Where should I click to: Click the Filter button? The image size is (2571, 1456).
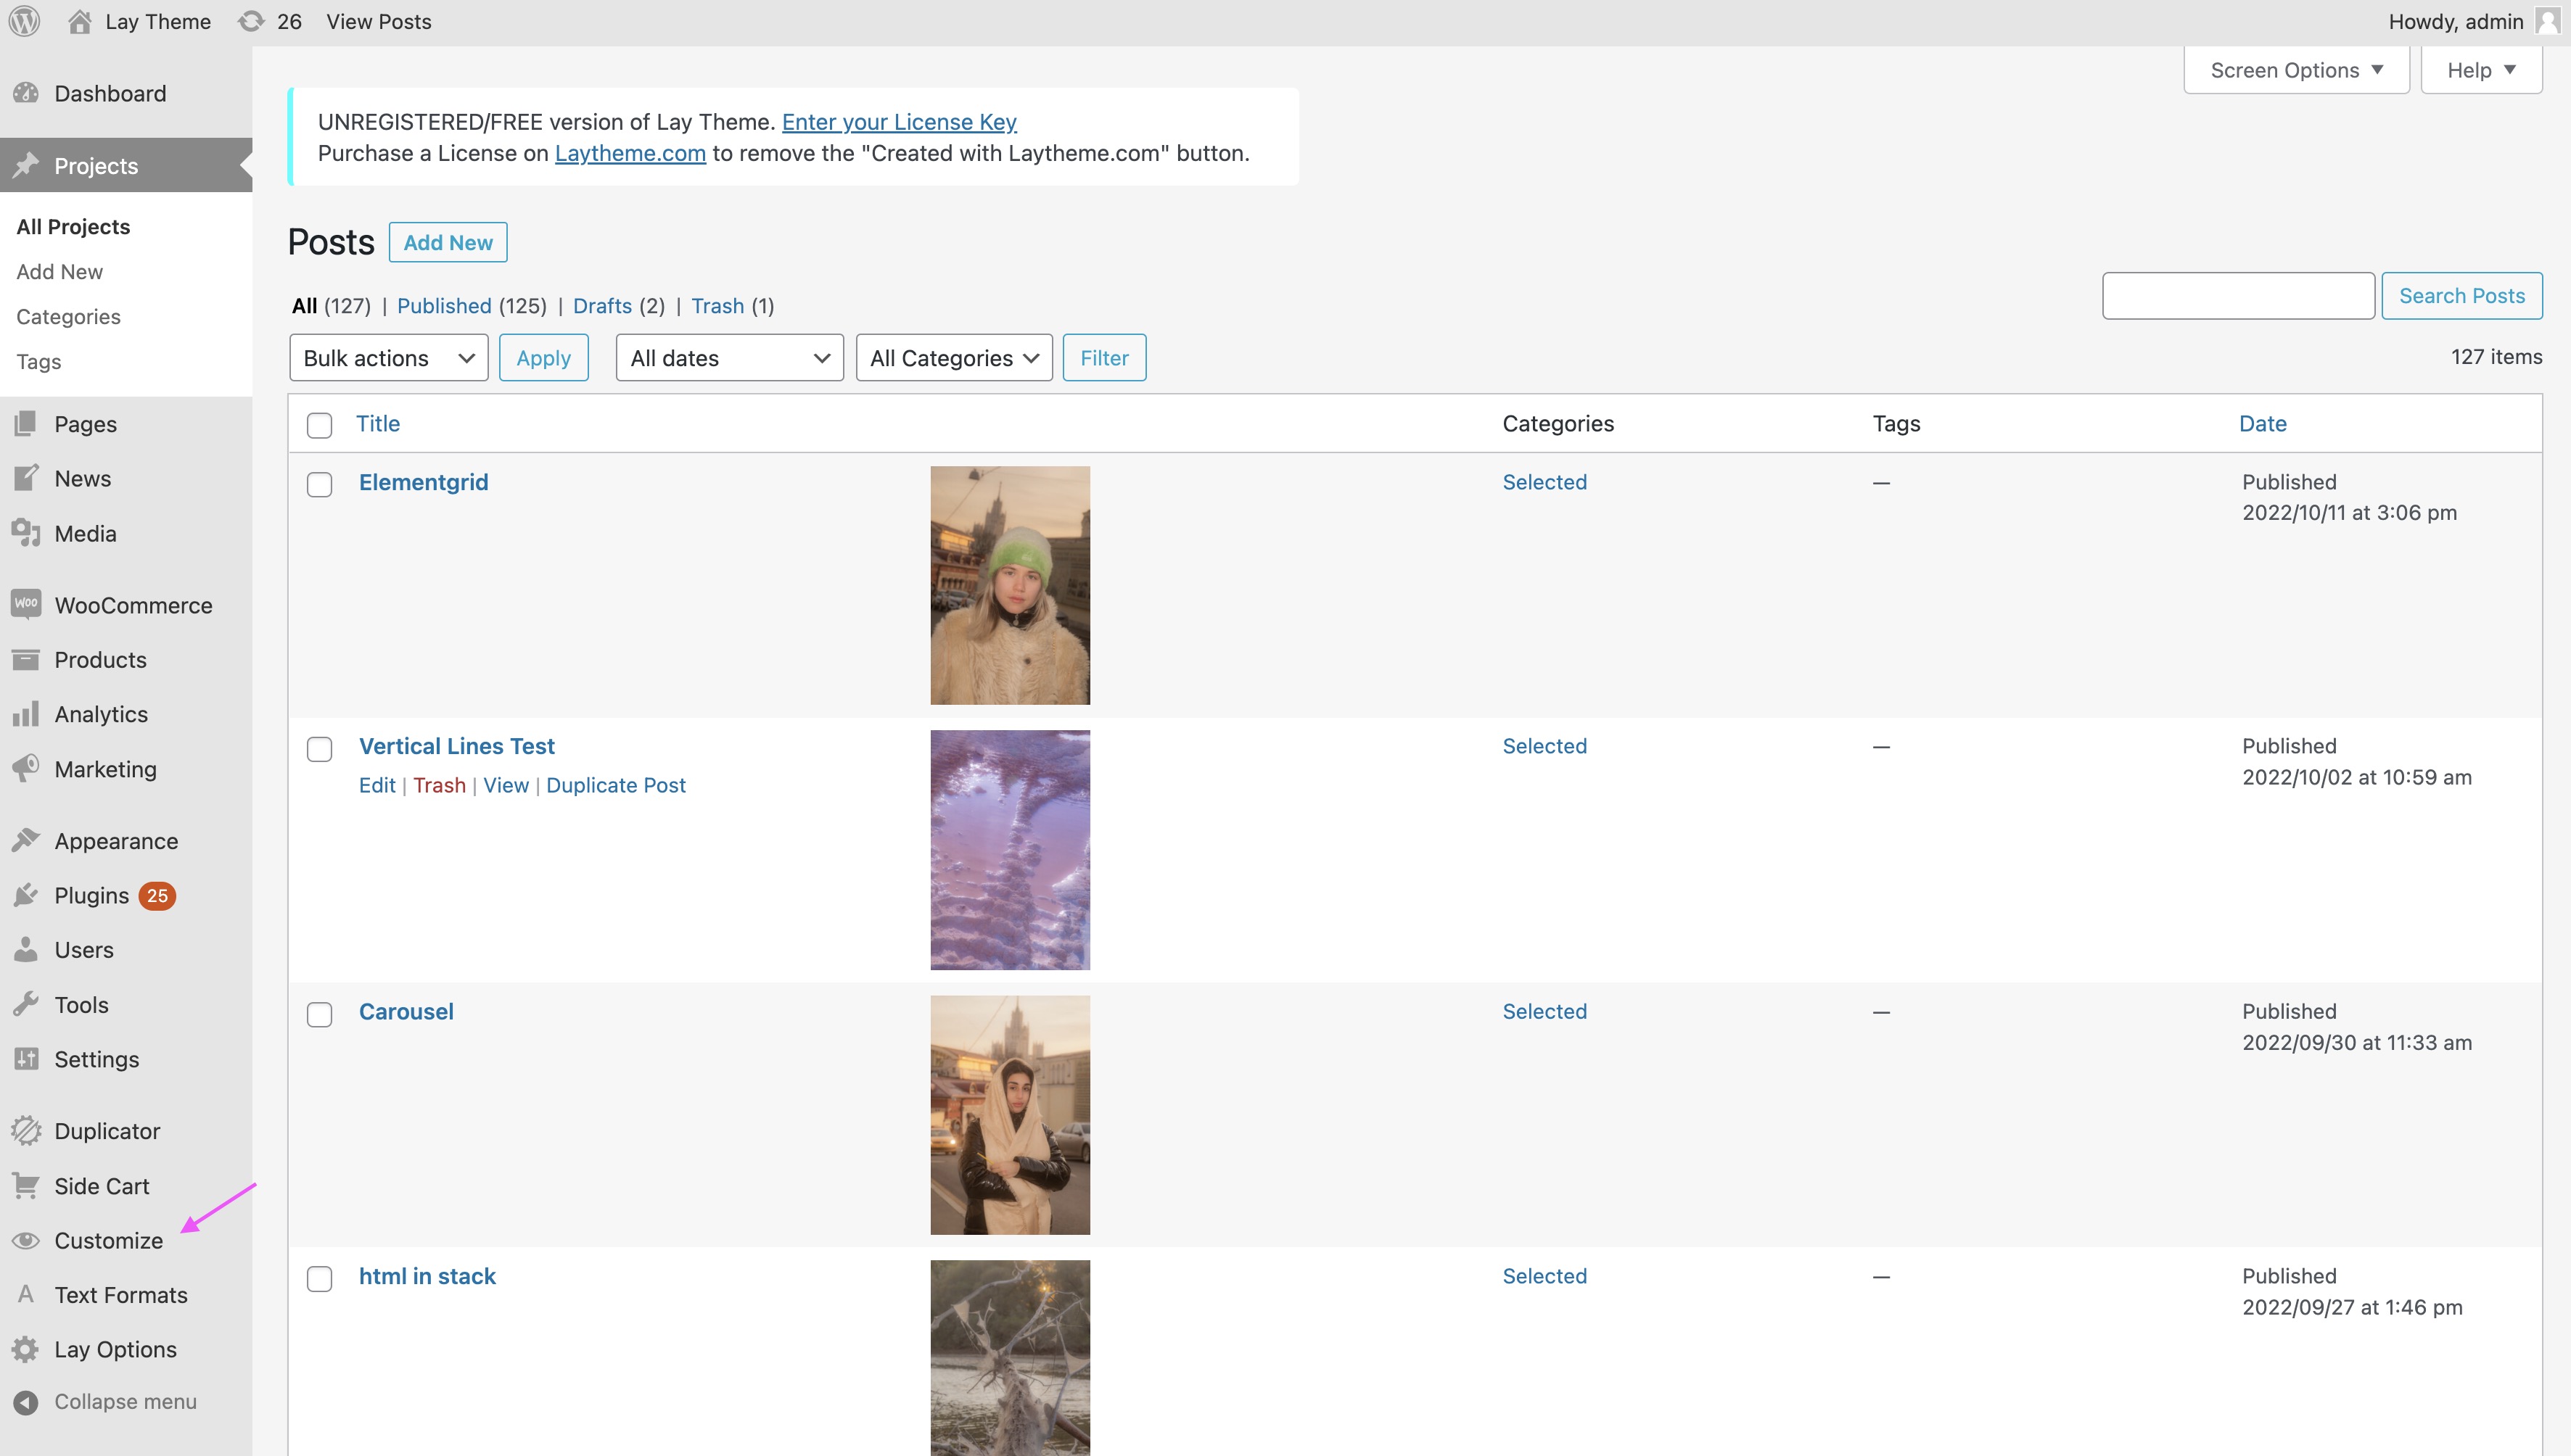point(1103,357)
